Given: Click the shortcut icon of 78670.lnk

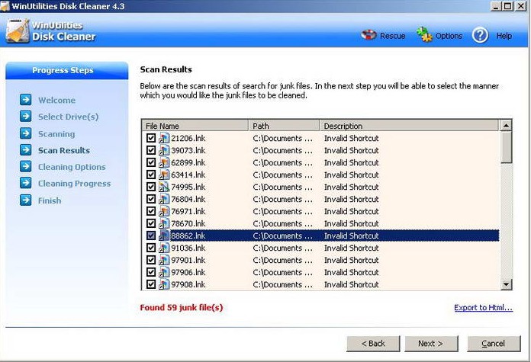Looking at the screenshot, I should (164, 223).
